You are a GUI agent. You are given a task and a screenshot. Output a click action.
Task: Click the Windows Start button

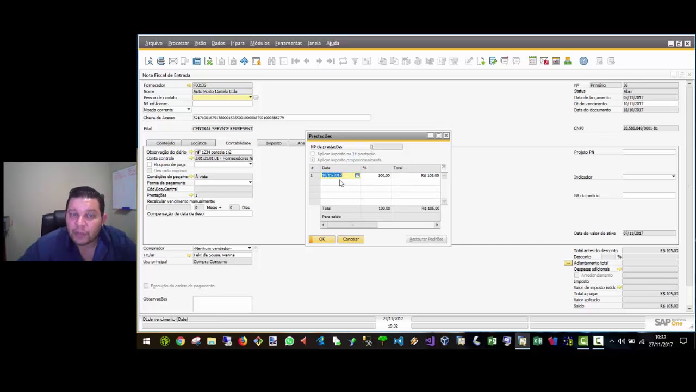[x=146, y=341]
